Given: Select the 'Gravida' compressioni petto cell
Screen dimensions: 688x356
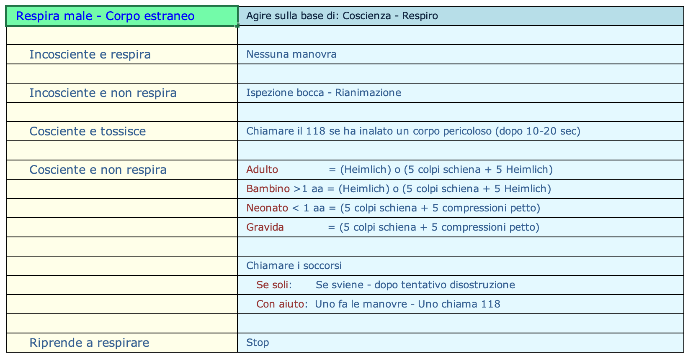Looking at the screenshot, I should point(461,227).
